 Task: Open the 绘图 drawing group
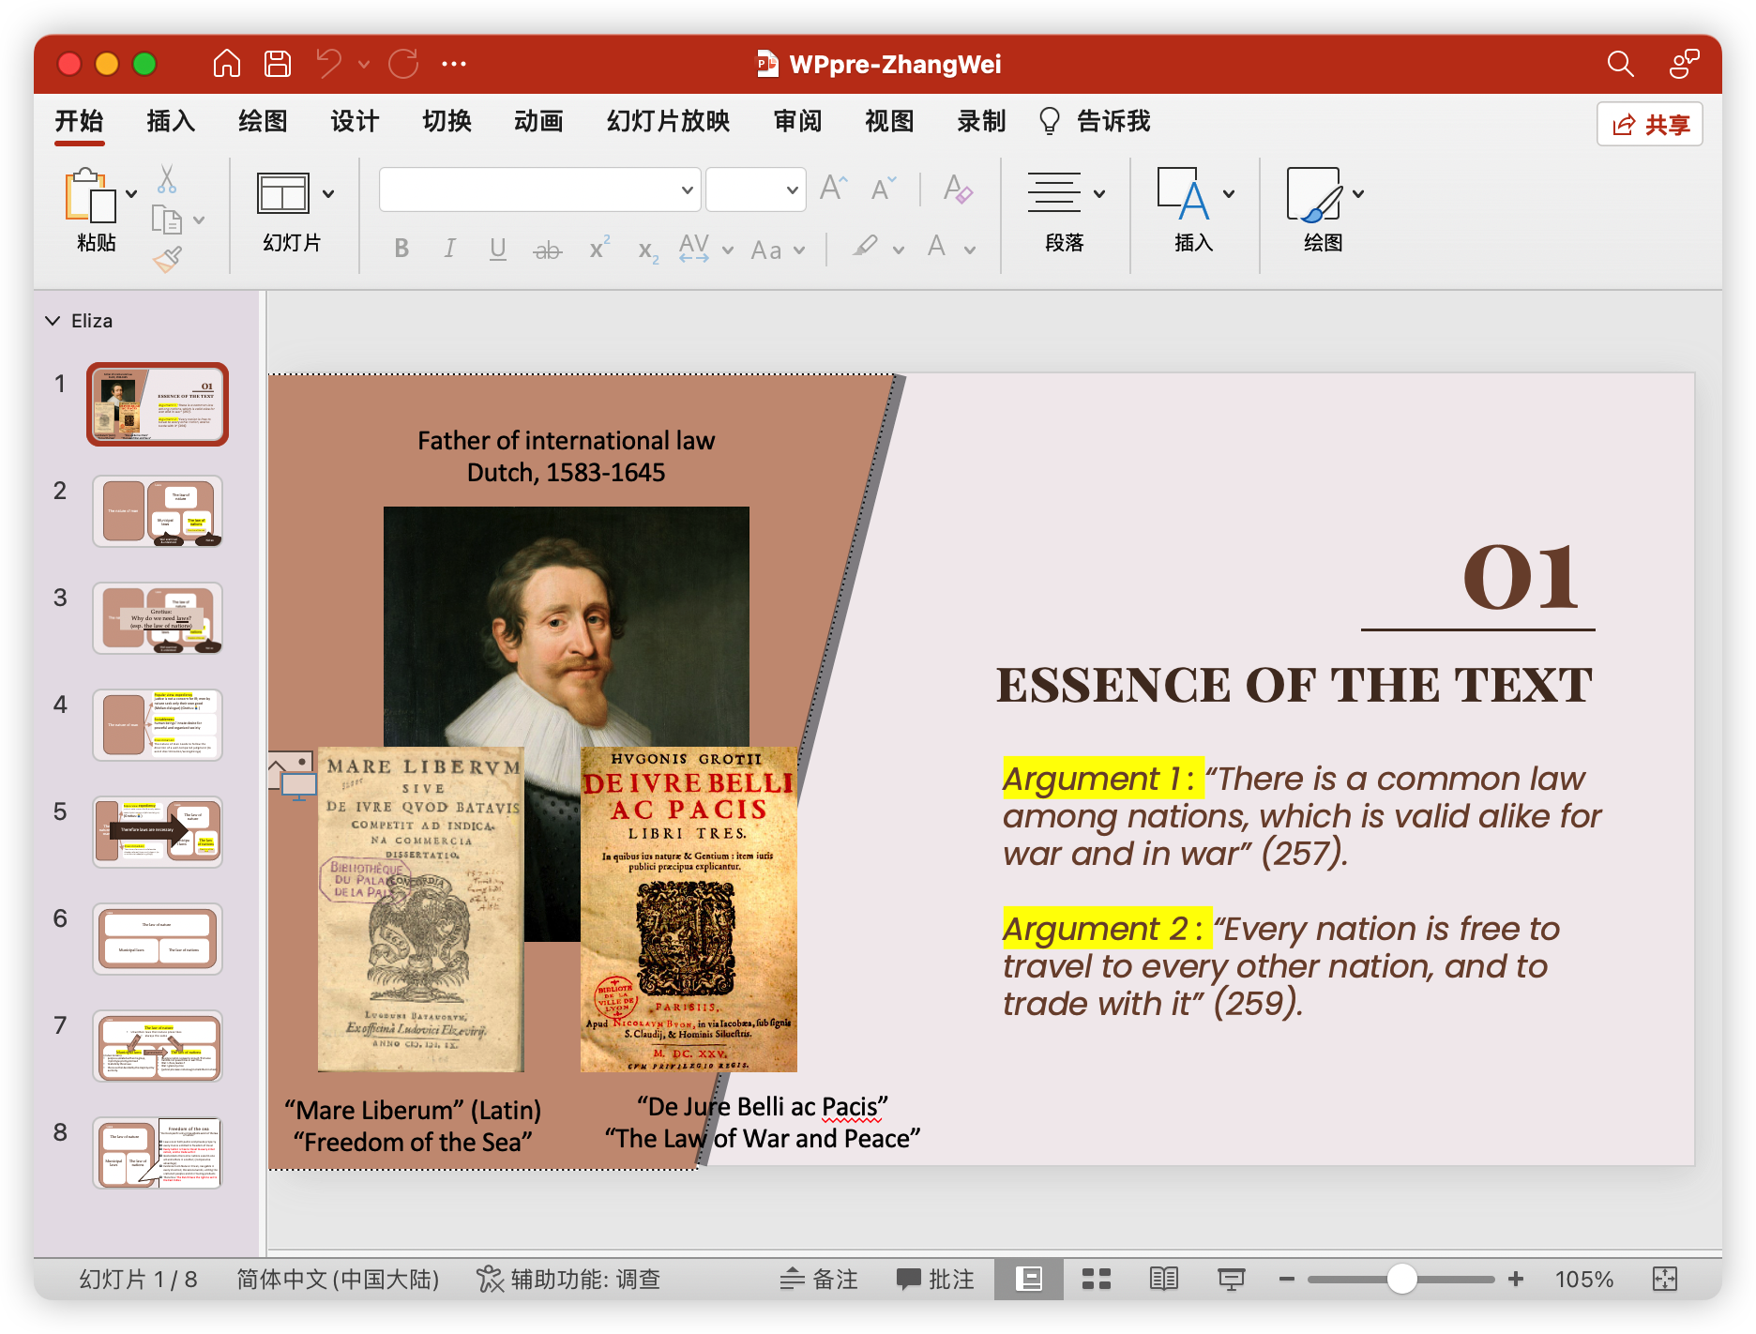coord(1324,210)
